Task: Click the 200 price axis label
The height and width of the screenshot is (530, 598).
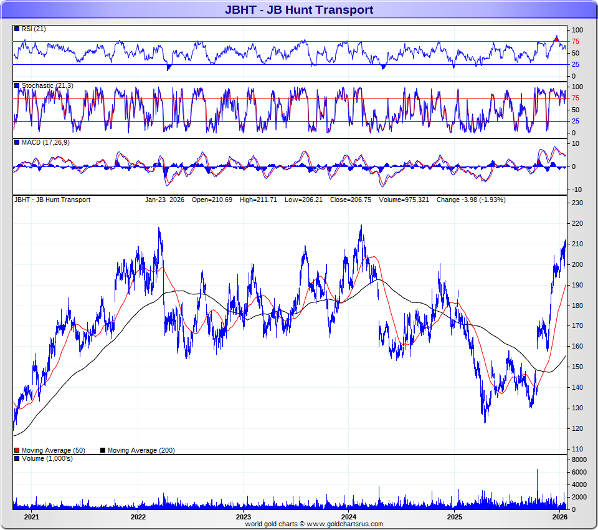Action: tap(577, 264)
